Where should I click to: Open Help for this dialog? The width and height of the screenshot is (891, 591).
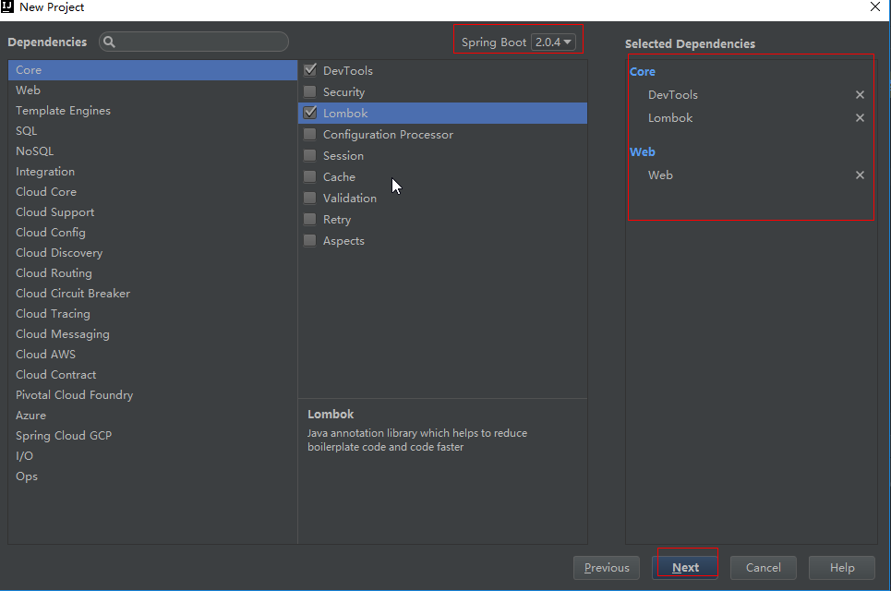point(841,568)
